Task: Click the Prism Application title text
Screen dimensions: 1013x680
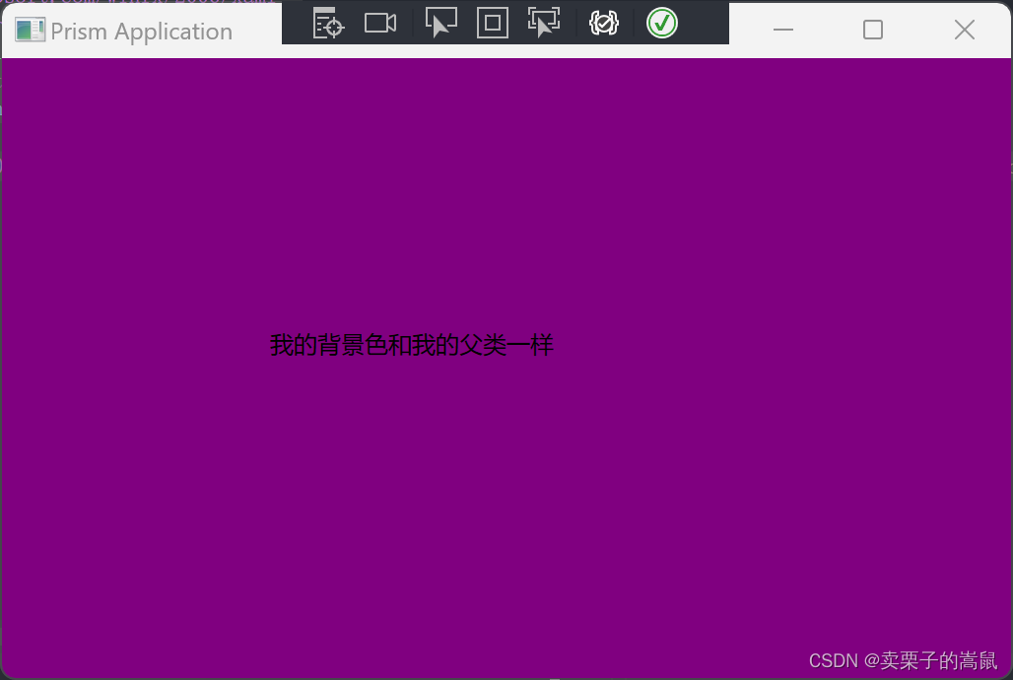Action: coord(142,32)
